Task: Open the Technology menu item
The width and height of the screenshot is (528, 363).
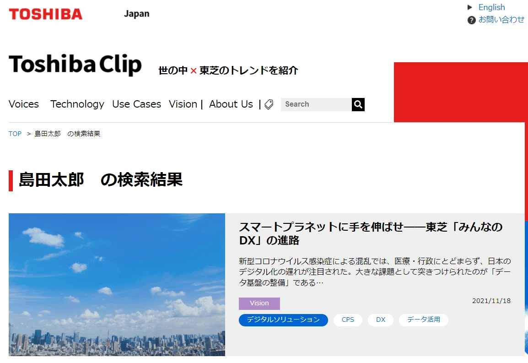Action: pos(77,104)
